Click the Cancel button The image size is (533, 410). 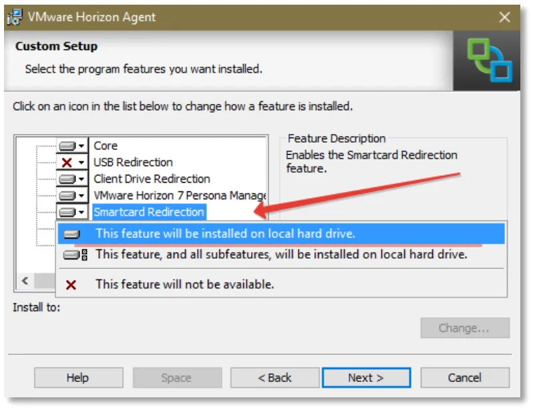(465, 378)
